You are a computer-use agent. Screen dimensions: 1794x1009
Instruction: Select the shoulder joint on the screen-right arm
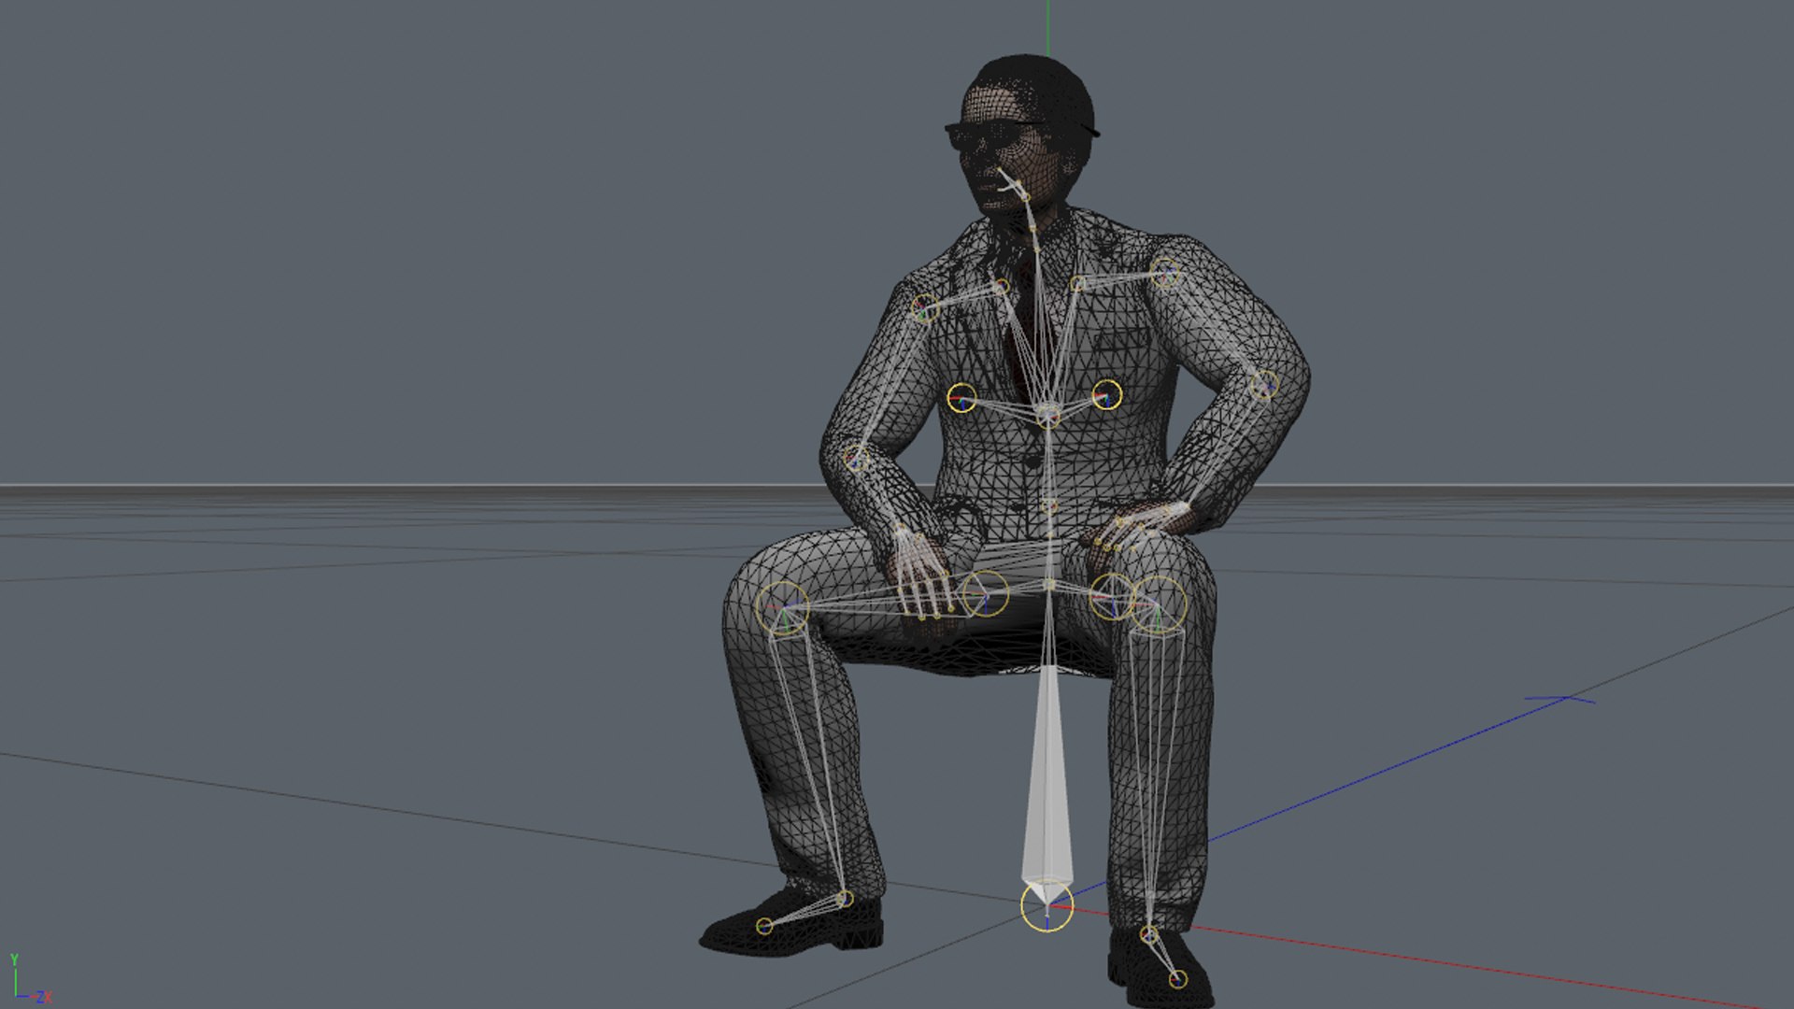click(1166, 274)
